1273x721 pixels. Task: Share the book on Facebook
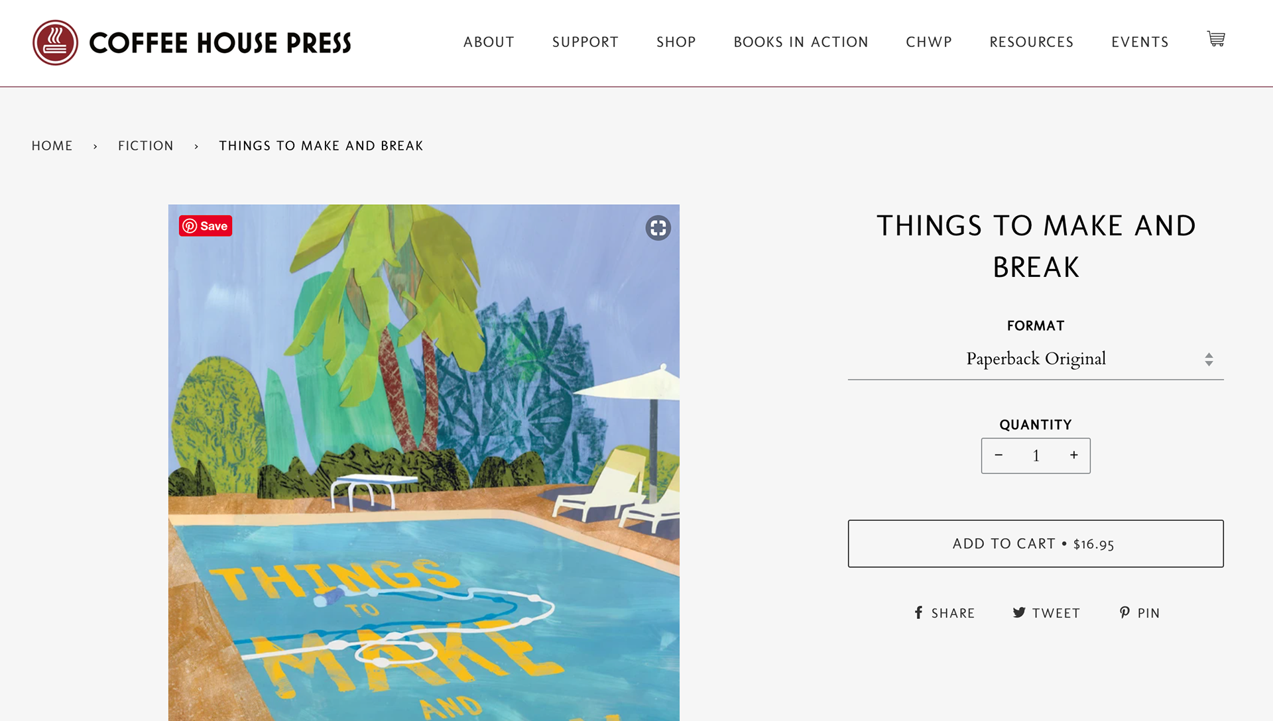pyautogui.click(x=945, y=613)
